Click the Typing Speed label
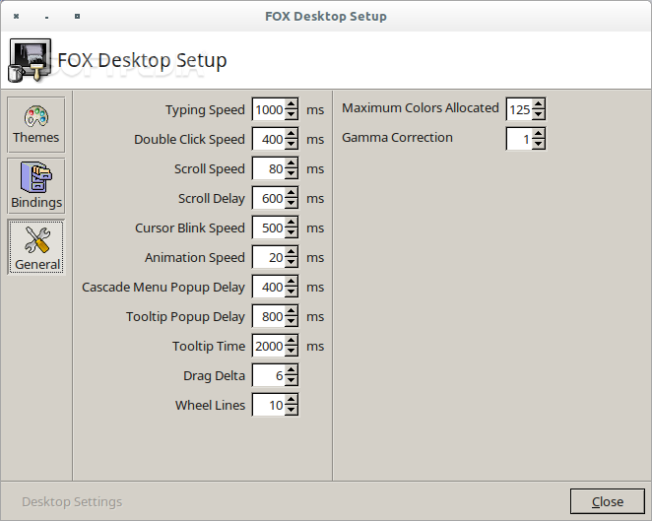The width and height of the screenshot is (652, 521). coord(205,110)
